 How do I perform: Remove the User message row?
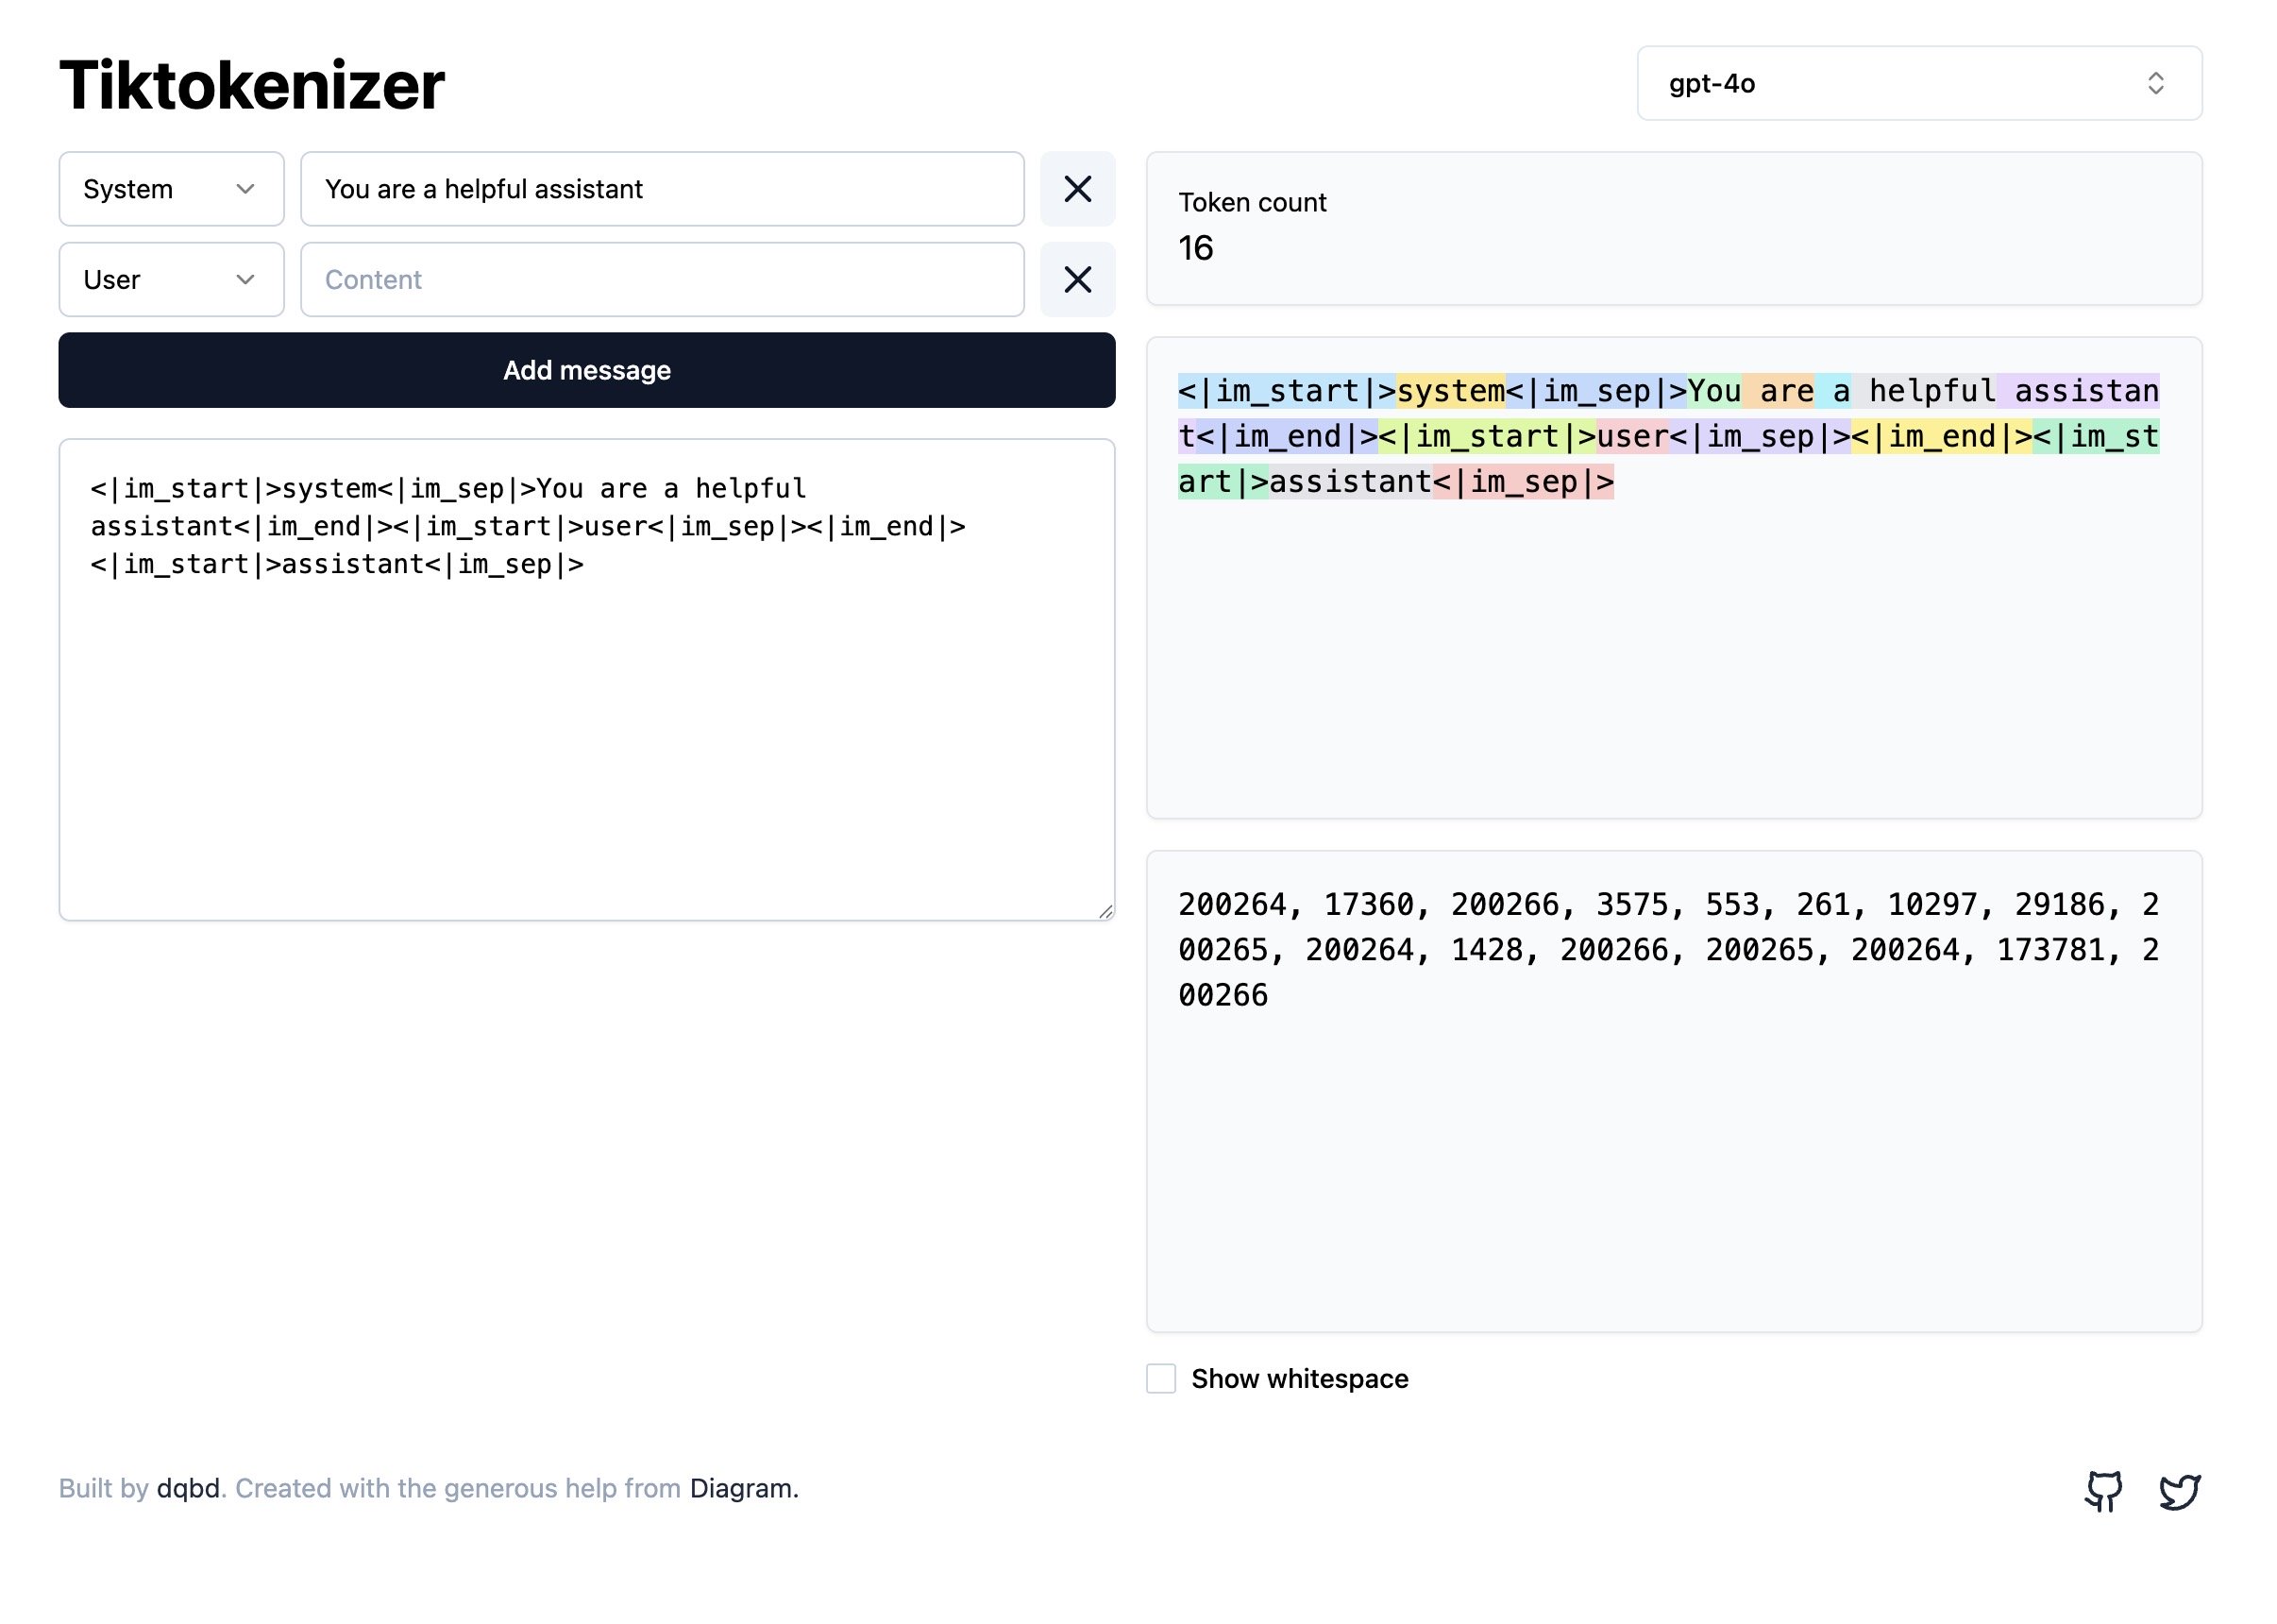(x=1077, y=280)
